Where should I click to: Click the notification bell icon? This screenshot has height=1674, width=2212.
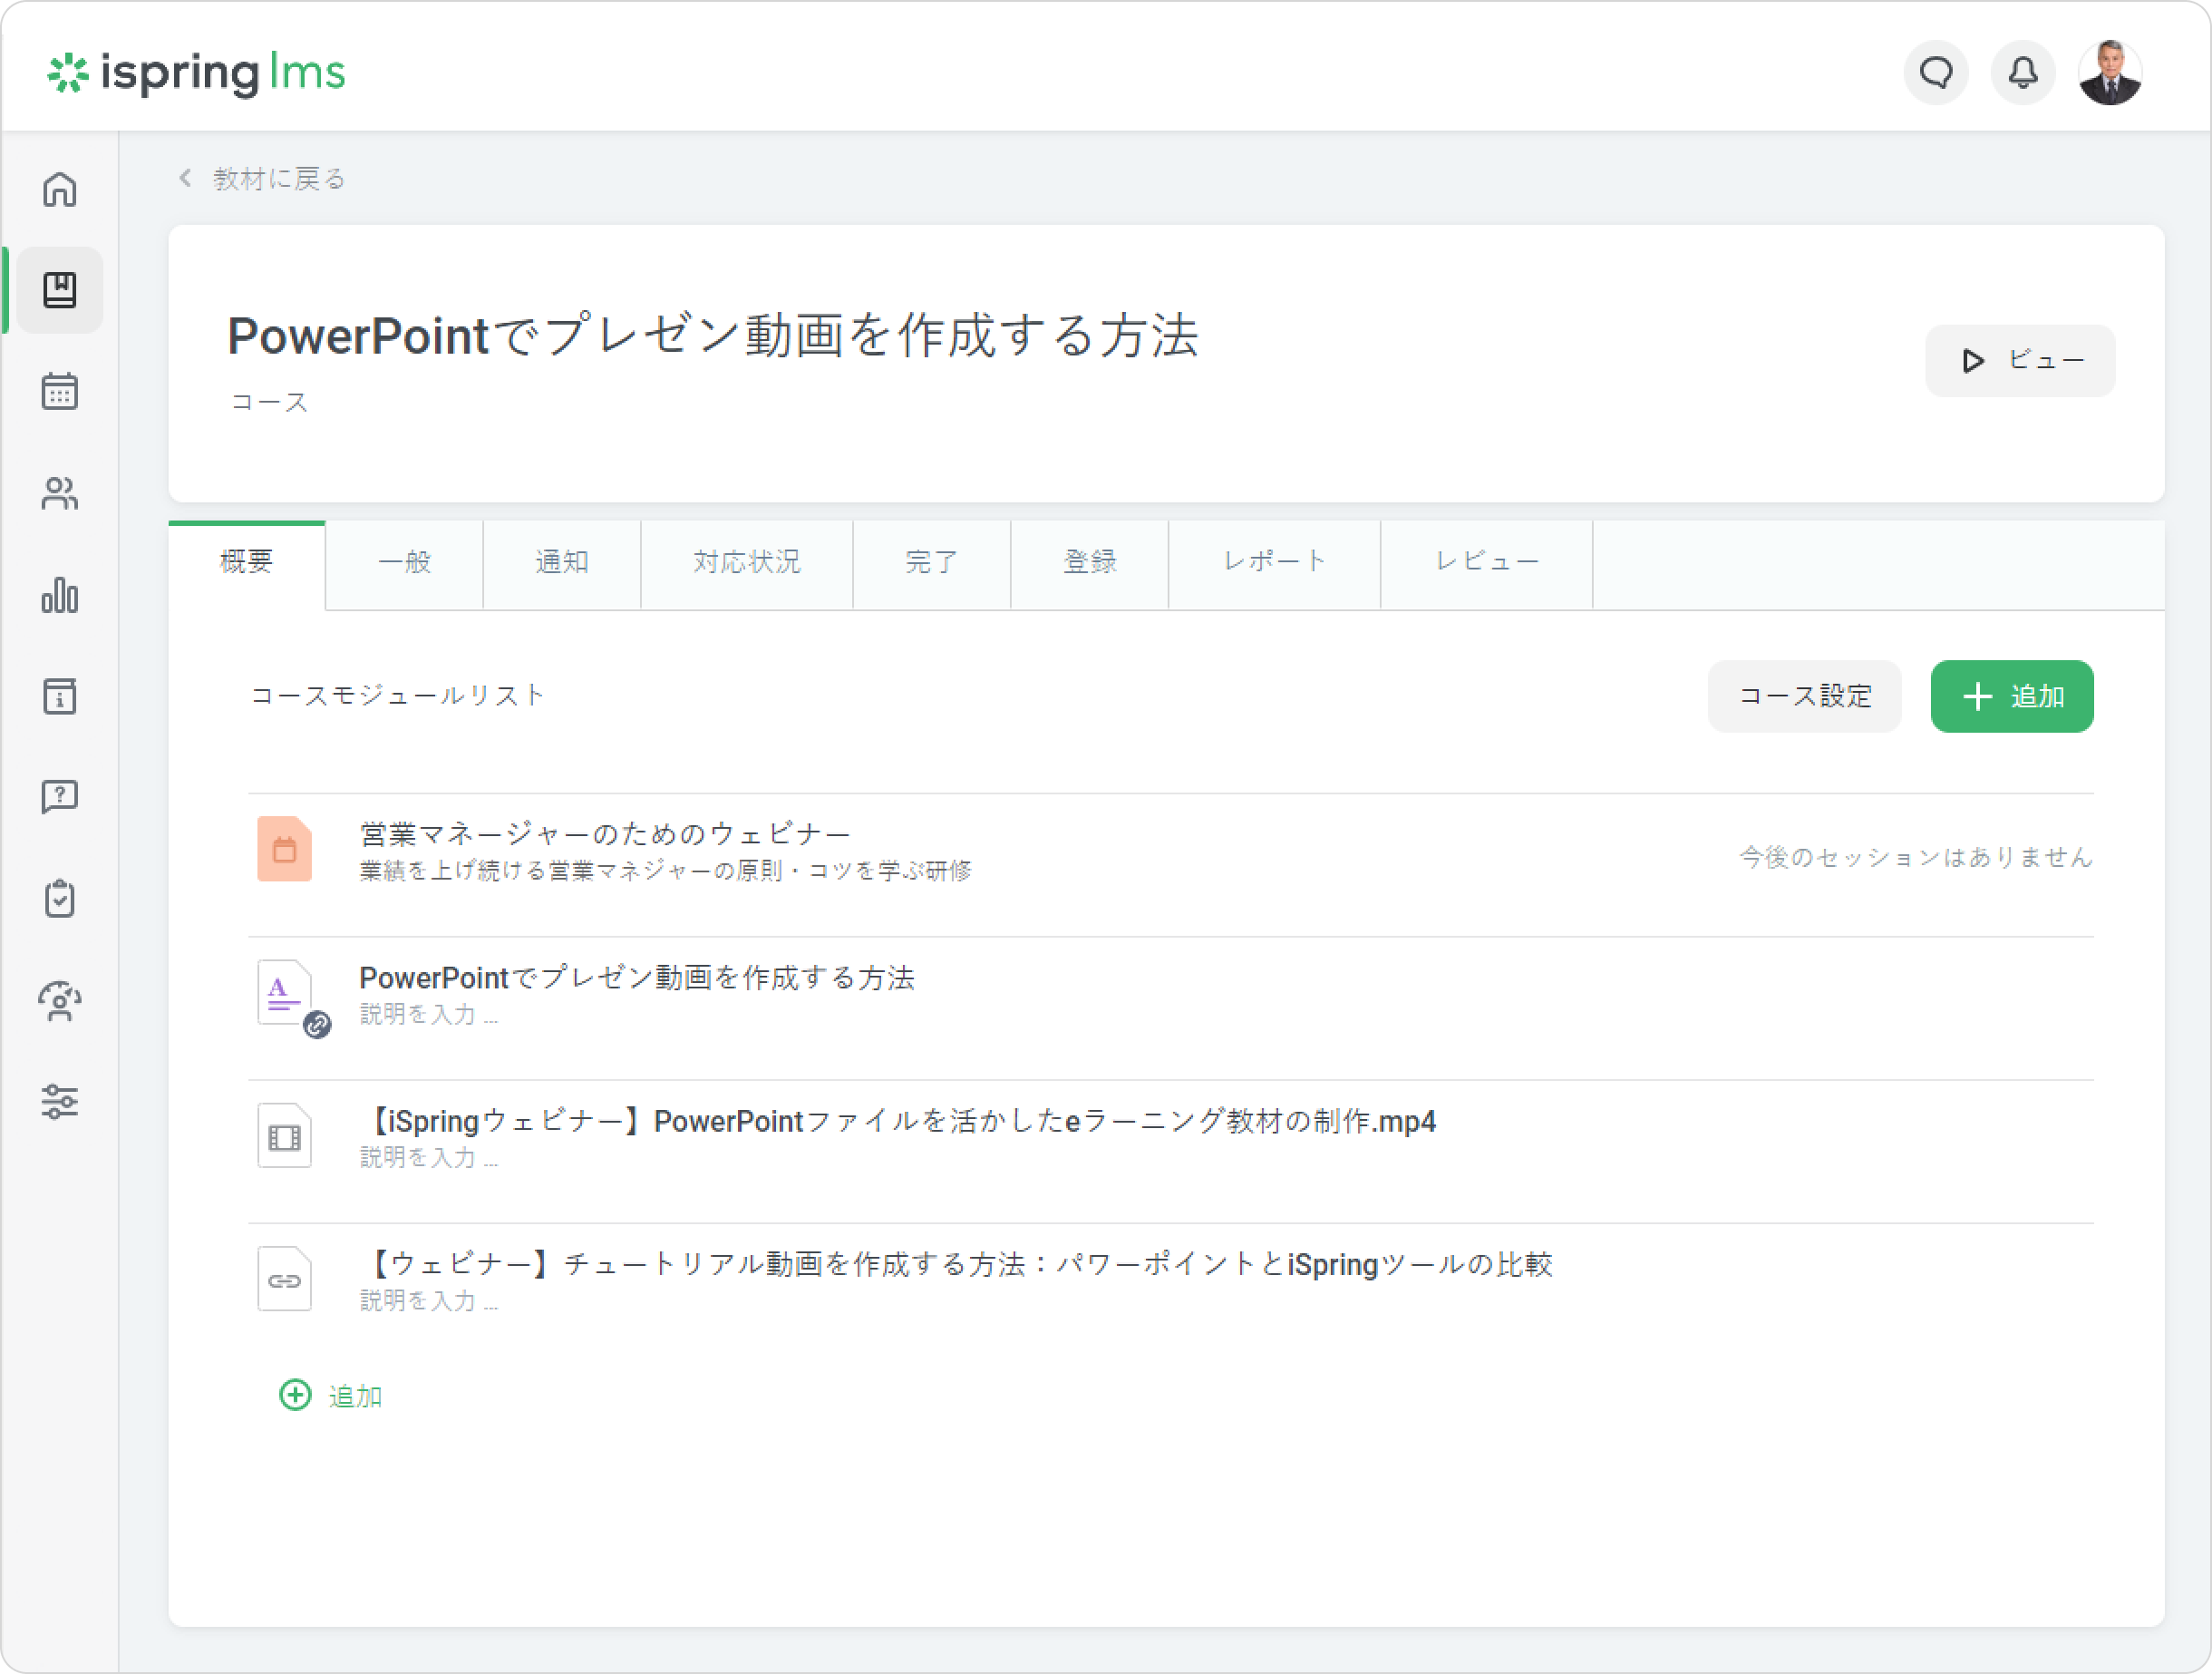2022,73
